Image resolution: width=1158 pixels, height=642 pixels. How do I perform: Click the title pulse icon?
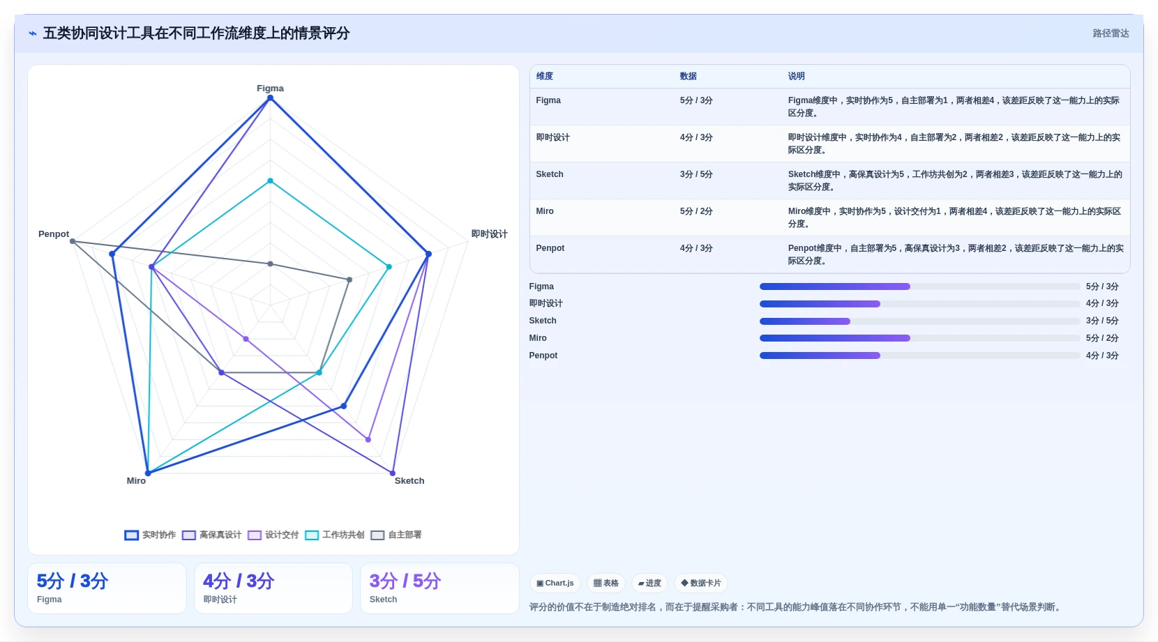(32, 33)
